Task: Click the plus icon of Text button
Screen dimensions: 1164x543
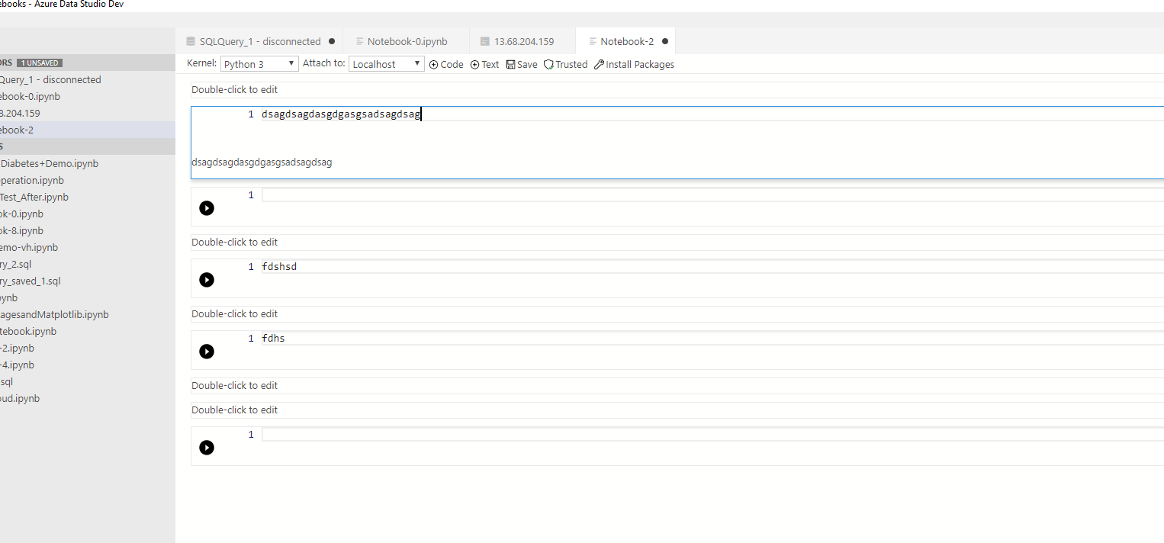Action: pyautogui.click(x=474, y=65)
